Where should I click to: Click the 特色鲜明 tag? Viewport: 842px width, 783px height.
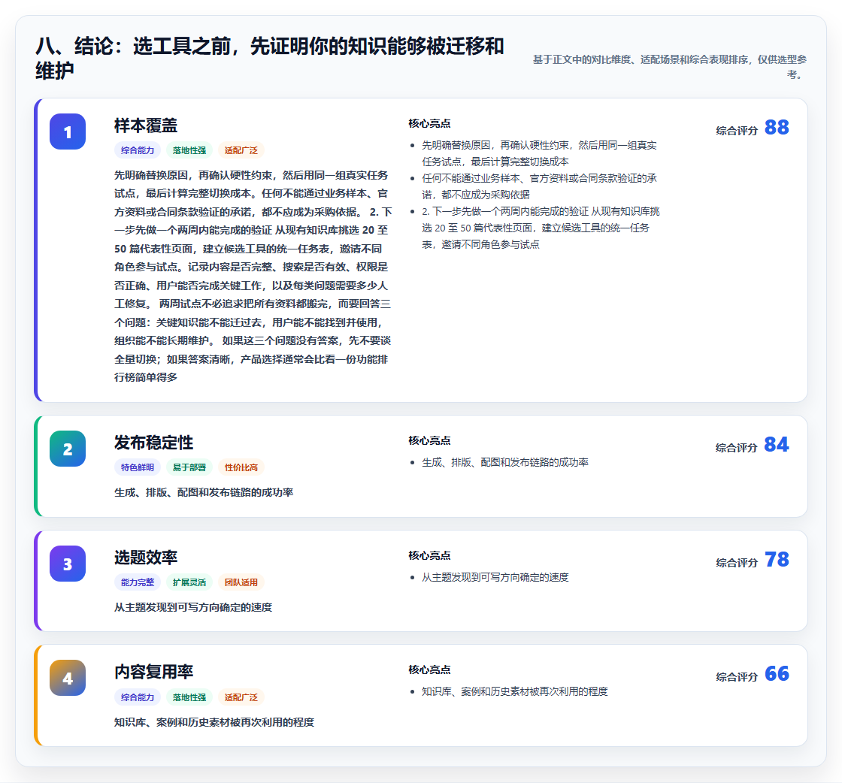138,467
